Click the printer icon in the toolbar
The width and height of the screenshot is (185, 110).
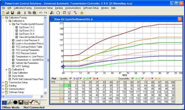[18, 13]
